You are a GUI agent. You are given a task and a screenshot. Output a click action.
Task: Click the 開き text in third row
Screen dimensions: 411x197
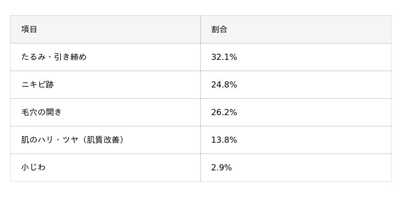click(53, 112)
